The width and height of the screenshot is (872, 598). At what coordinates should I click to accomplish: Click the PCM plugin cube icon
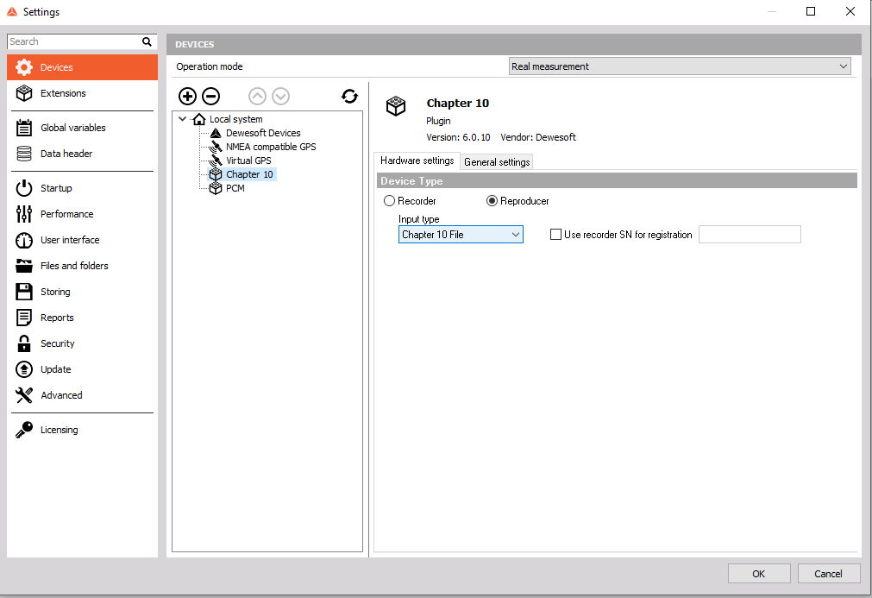pos(216,188)
